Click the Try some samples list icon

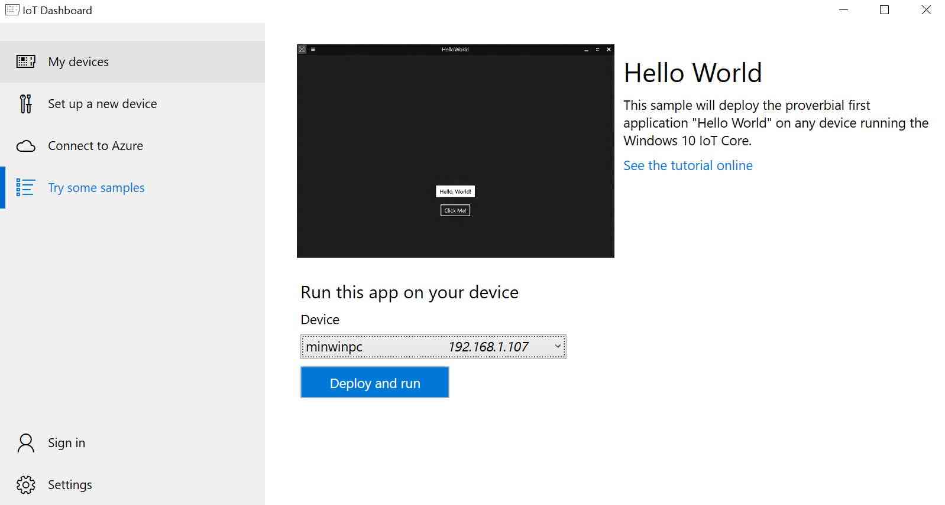tap(25, 188)
